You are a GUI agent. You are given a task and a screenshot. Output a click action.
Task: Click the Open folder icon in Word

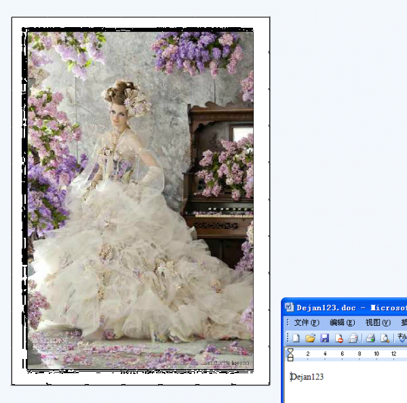pos(310,338)
